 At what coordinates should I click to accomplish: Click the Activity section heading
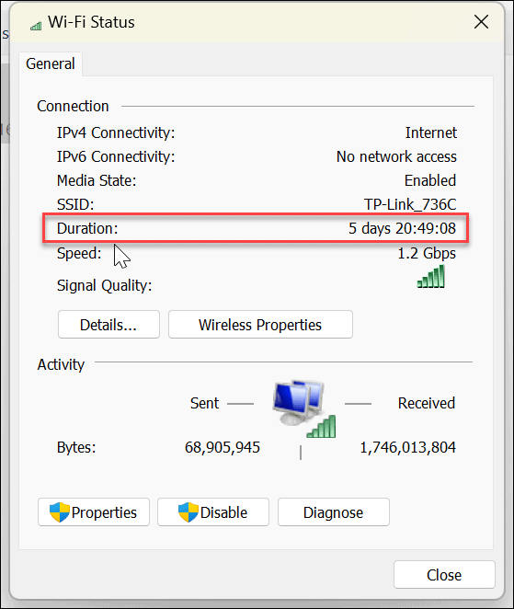click(61, 364)
